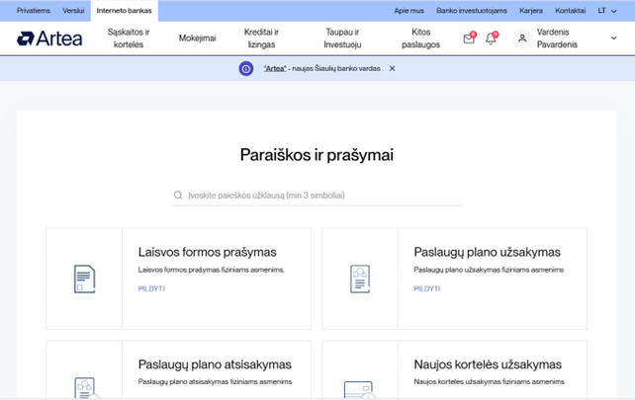Click the Paraiškos ir prašymai page title
635x400 pixels.
[317, 155]
